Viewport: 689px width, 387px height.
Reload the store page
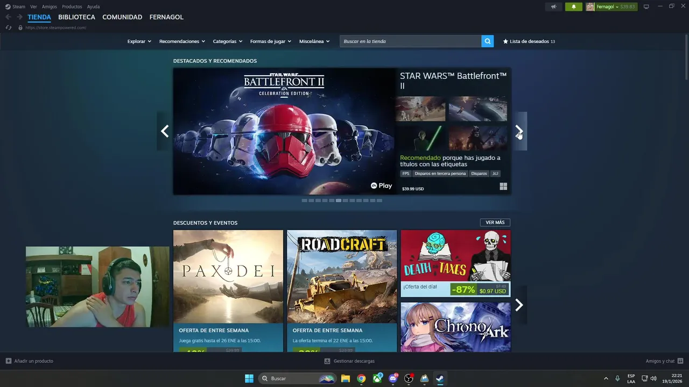[8, 27]
